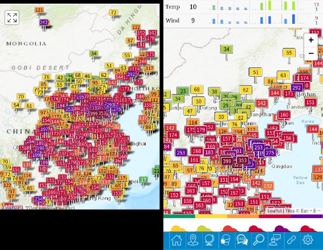The image size is (323, 250).
Task: Open the person feedback chat icon
Action: [275, 240]
